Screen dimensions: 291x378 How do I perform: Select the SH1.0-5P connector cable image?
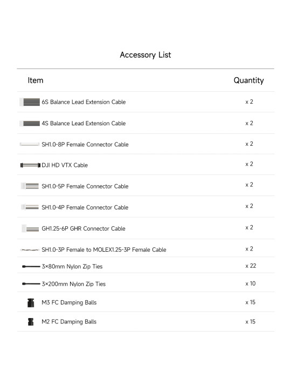pyautogui.click(x=30, y=186)
